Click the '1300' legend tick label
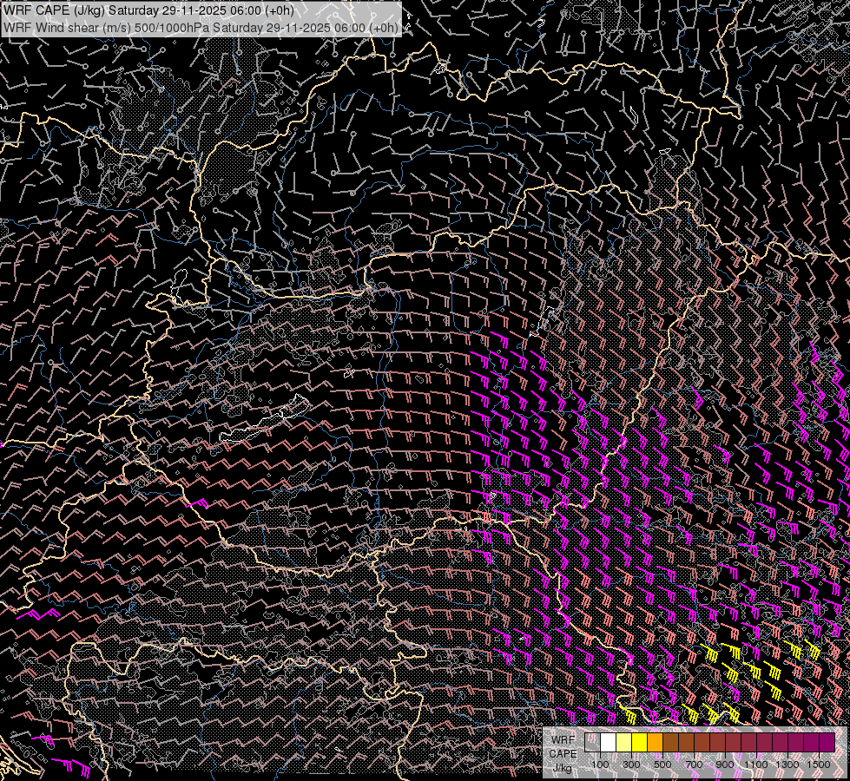 point(787,765)
